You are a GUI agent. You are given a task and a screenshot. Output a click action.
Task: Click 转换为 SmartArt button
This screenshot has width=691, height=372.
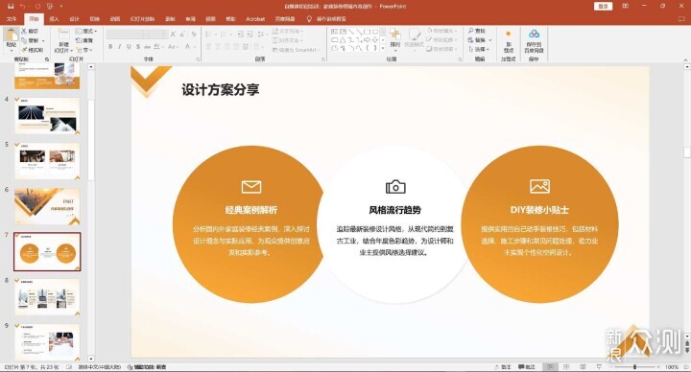(x=297, y=50)
